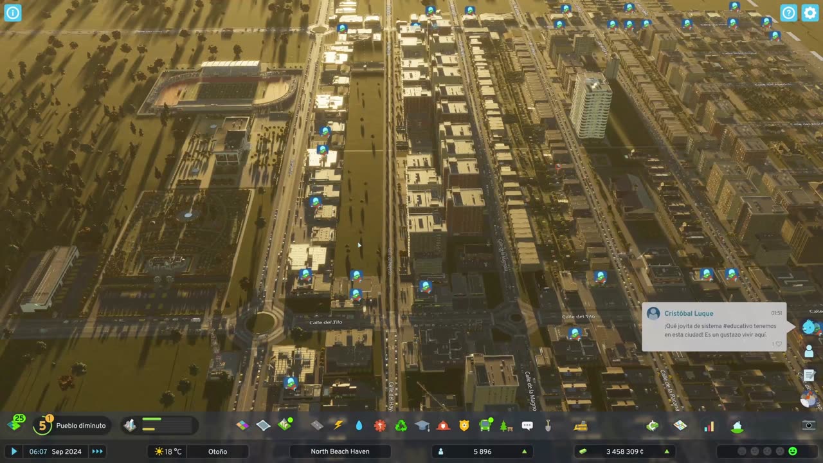Open the Police shield badge menu

tap(464, 425)
